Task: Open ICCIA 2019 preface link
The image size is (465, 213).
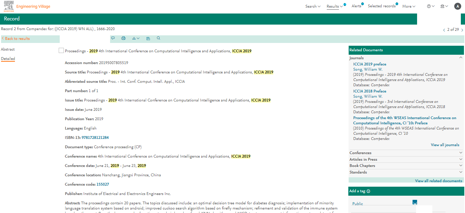Action: [x=369, y=64]
